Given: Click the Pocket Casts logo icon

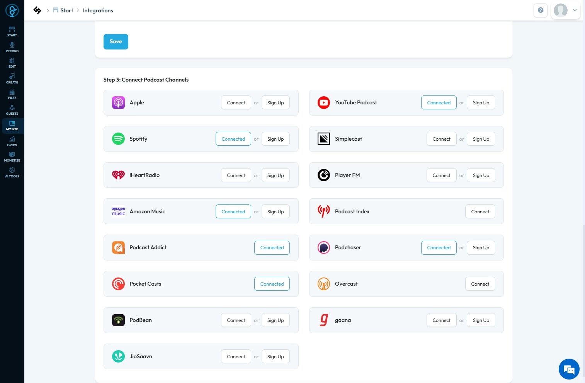Looking at the screenshot, I should pos(118,284).
